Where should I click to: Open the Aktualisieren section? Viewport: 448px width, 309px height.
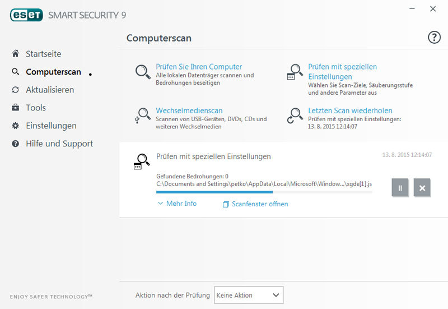[x=50, y=90]
